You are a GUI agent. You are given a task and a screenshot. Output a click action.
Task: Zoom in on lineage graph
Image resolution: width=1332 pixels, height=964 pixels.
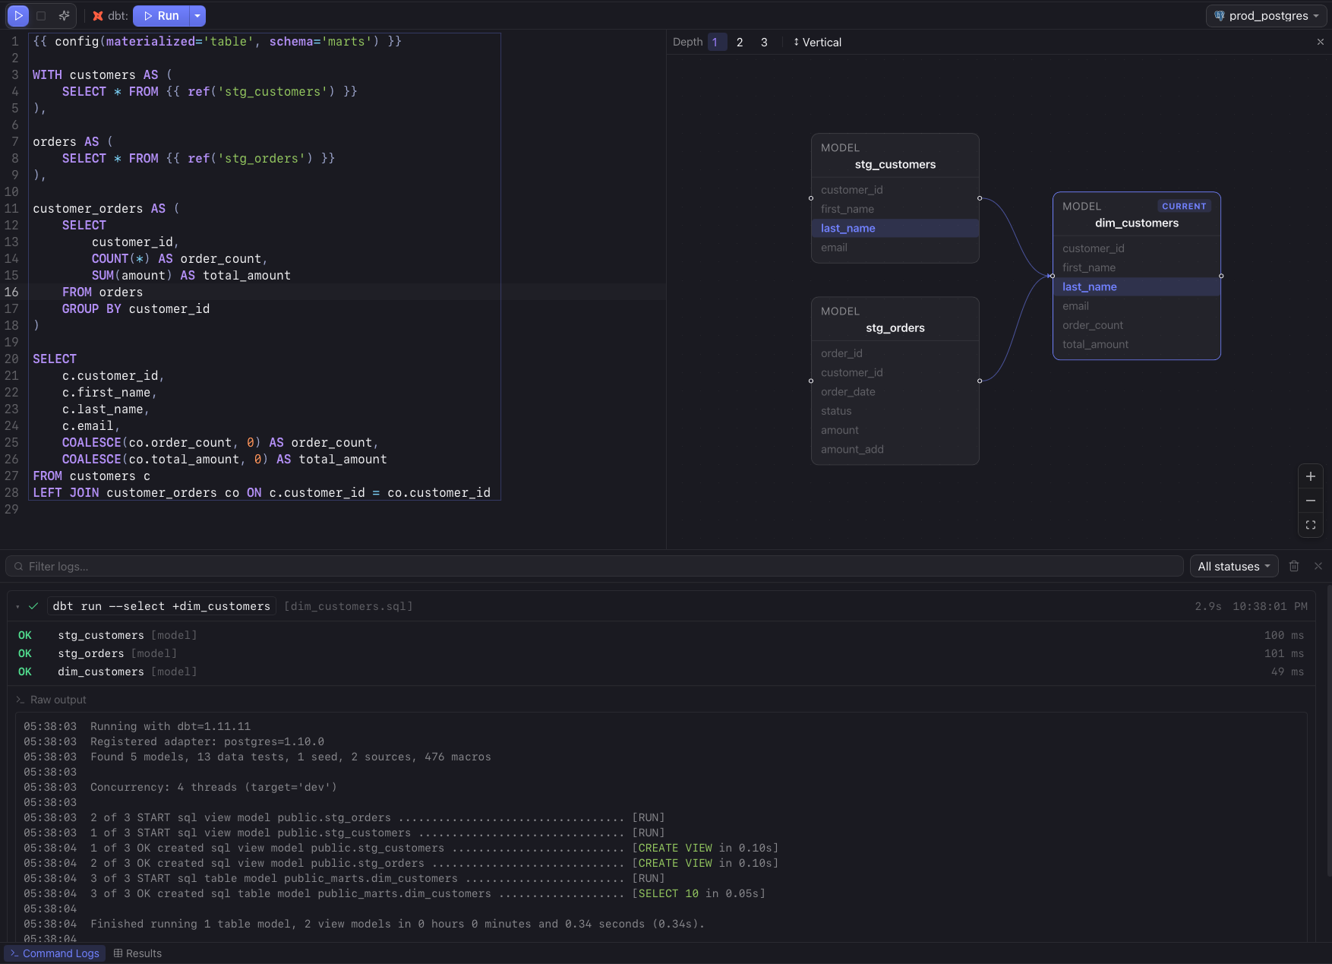pos(1311,476)
